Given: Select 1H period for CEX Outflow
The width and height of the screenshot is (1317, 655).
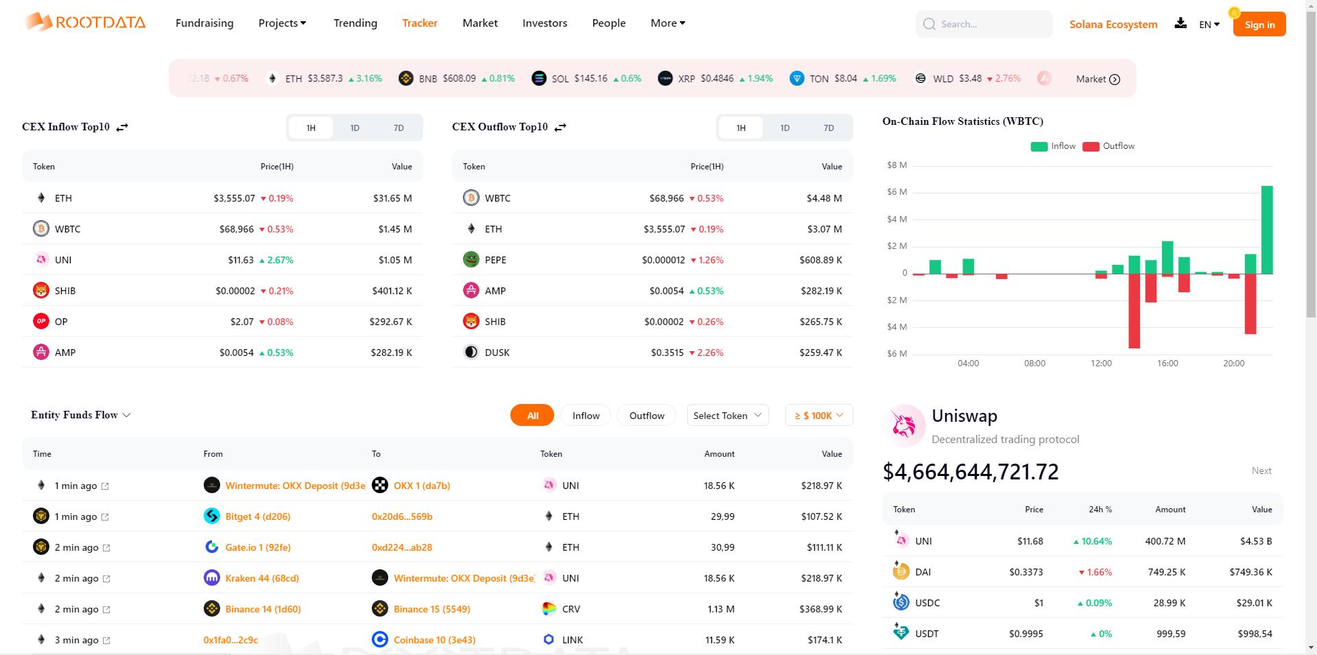Looking at the screenshot, I should coord(741,128).
